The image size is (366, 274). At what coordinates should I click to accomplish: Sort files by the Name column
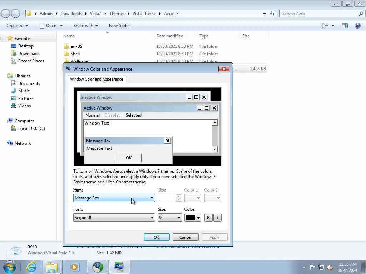point(69,36)
